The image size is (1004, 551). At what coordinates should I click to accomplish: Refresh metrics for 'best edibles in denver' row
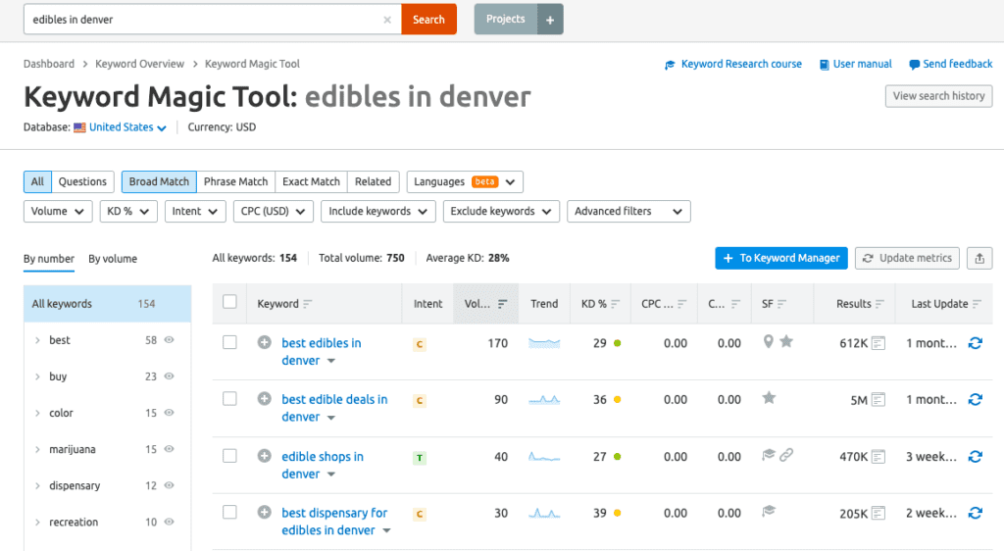click(x=975, y=343)
